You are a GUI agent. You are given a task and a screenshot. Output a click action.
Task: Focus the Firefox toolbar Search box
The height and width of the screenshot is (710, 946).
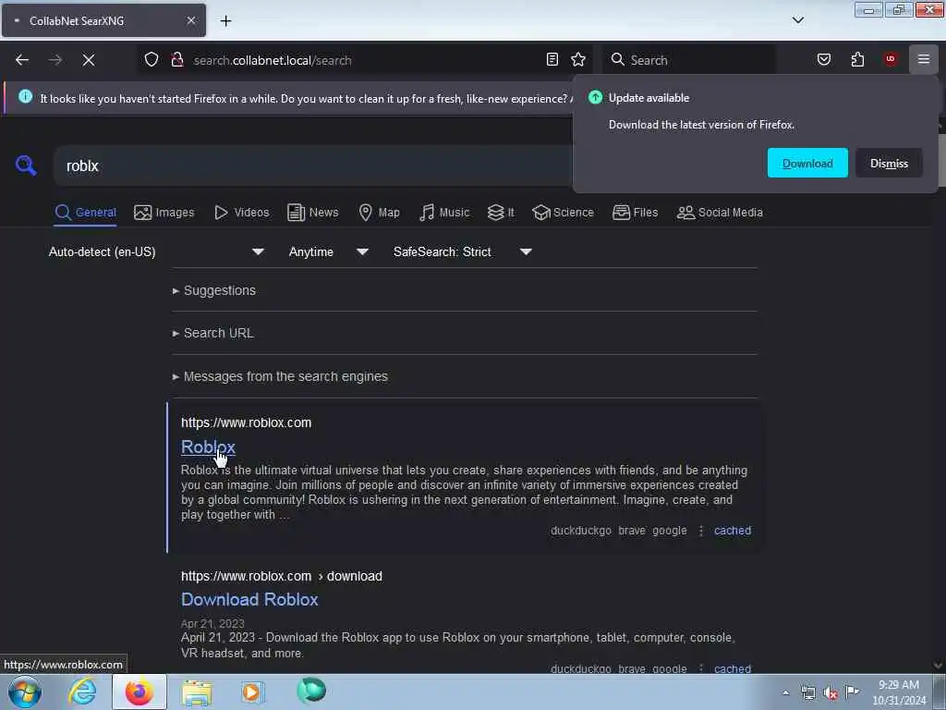(x=689, y=60)
